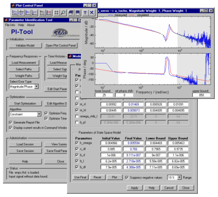Click the Save Session button
218x197 pixels.
click(x=25, y=151)
